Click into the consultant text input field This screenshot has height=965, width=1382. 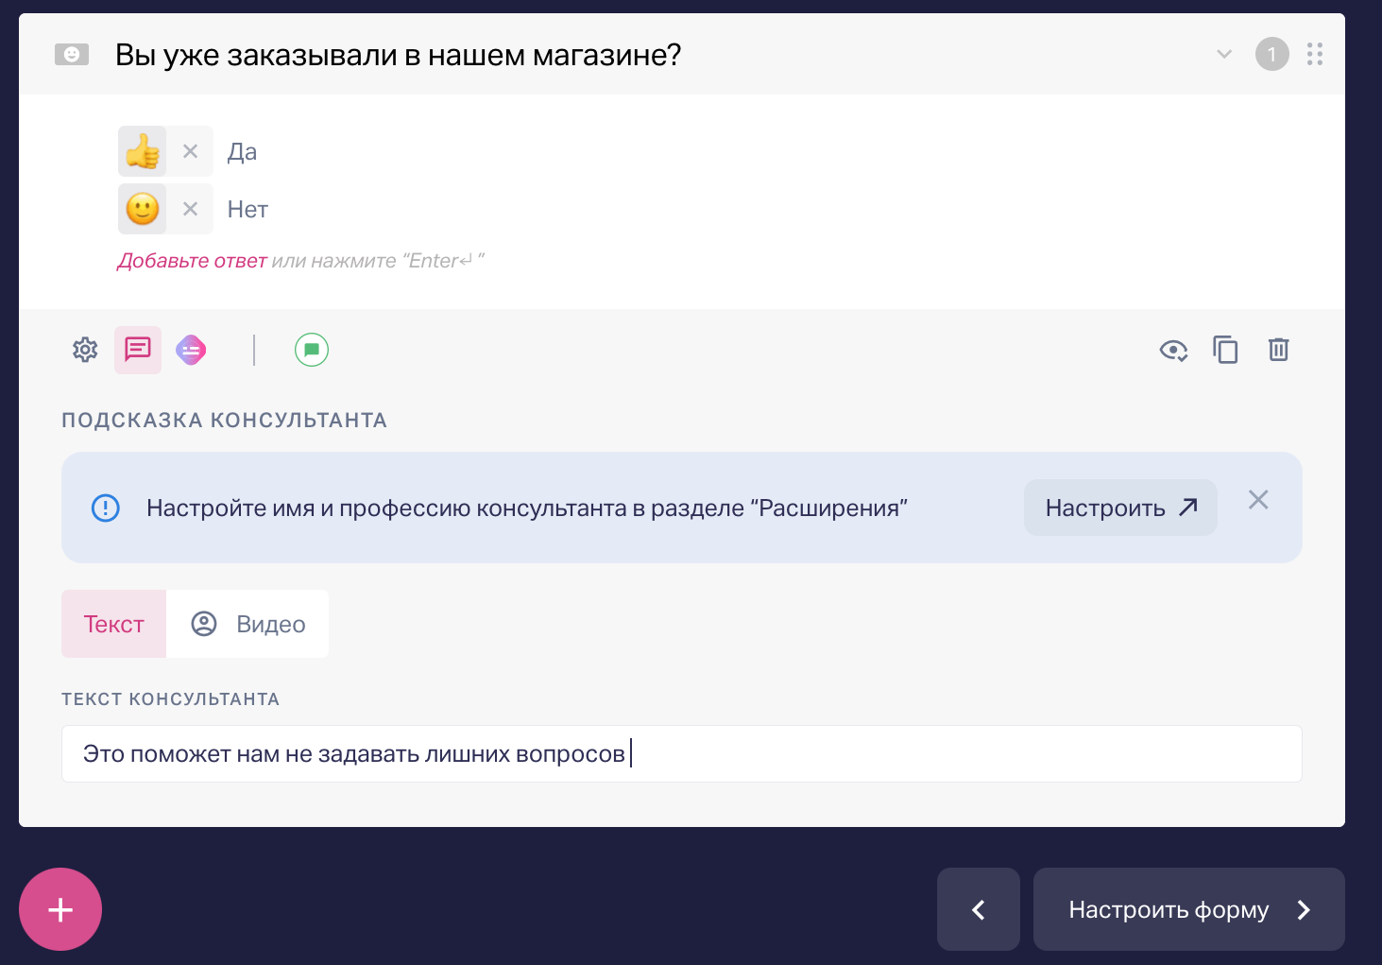pyautogui.click(x=682, y=753)
